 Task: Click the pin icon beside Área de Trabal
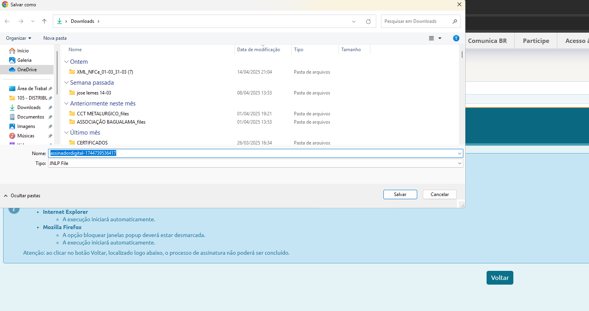pyautogui.click(x=50, y=89)
